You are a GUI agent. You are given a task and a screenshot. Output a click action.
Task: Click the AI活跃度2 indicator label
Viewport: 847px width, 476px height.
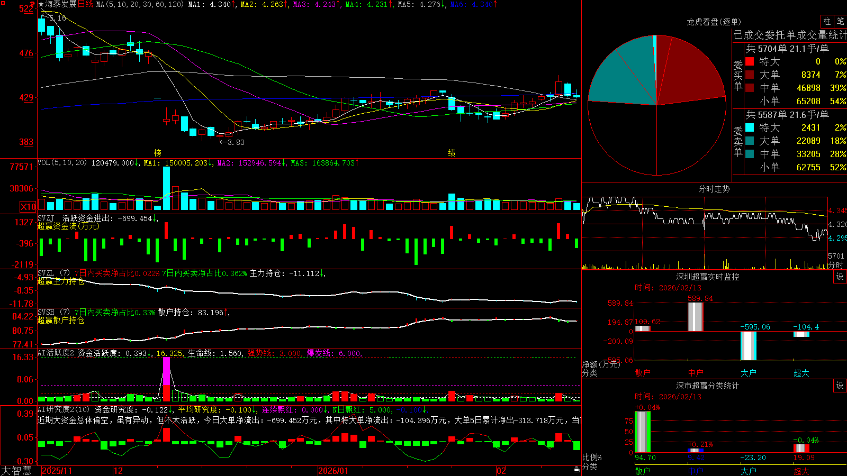(56, 353)
